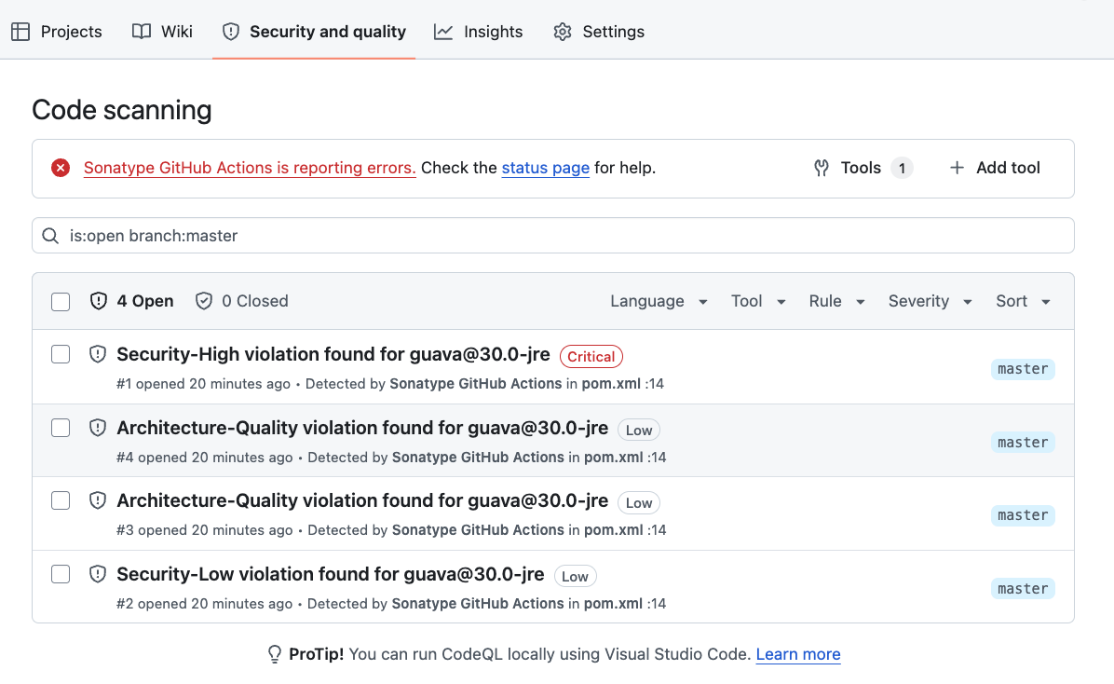Click the ProTip lightbulb icon
The width and height of the screenshot is (1114, 684).
[275, 654]
